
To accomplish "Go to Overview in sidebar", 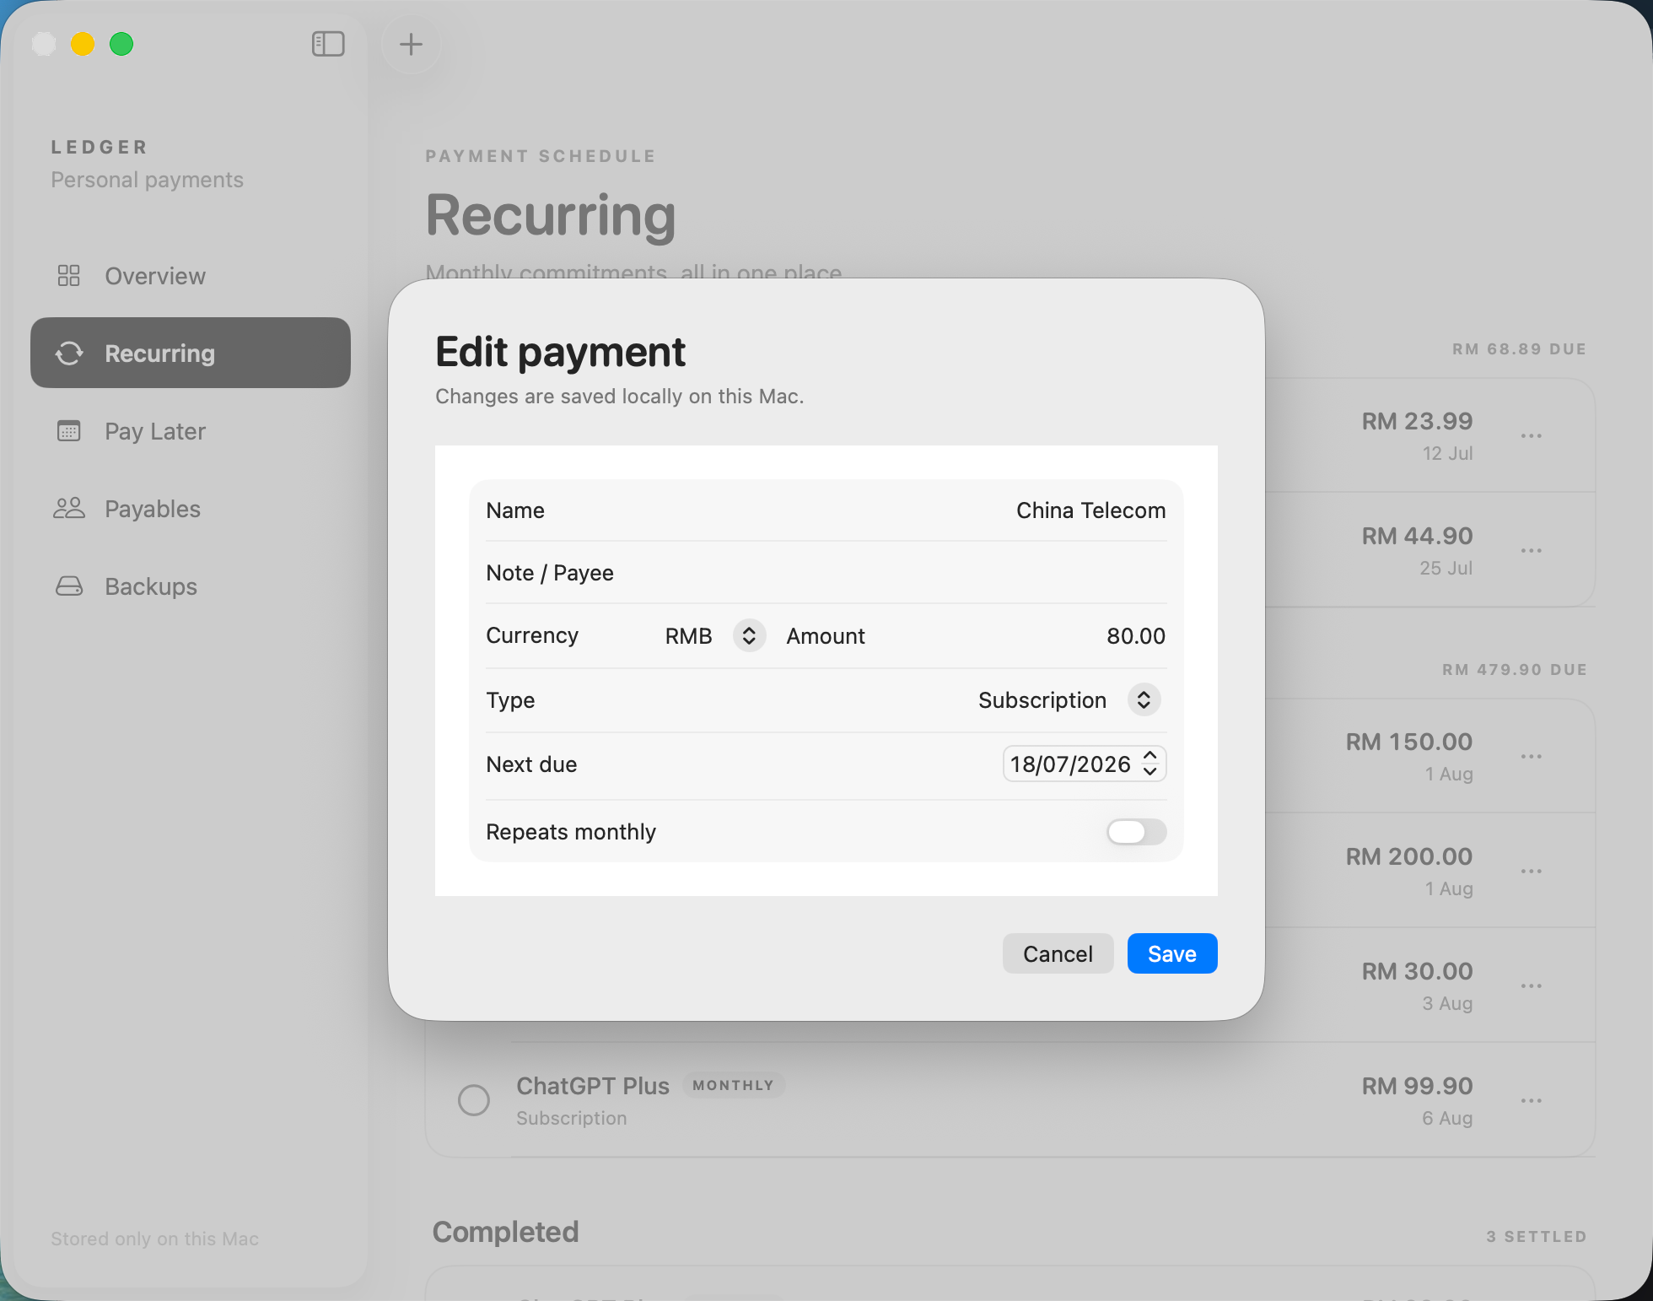I will click(x=191, y=276).
